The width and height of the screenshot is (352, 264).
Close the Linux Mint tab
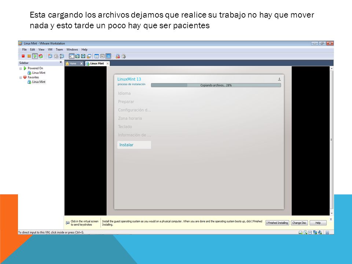pos(107,63)
